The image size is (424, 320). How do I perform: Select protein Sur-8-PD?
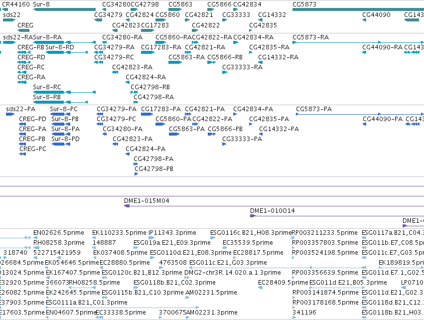[65, 139]
